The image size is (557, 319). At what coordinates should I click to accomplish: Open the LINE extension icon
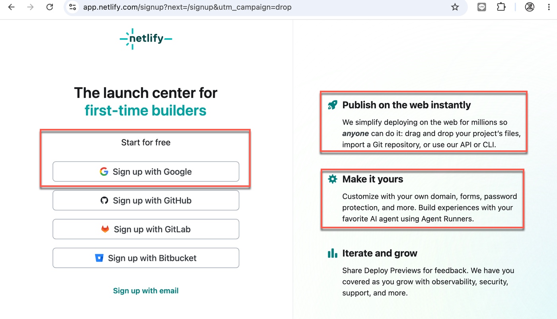tap(482, 7)
